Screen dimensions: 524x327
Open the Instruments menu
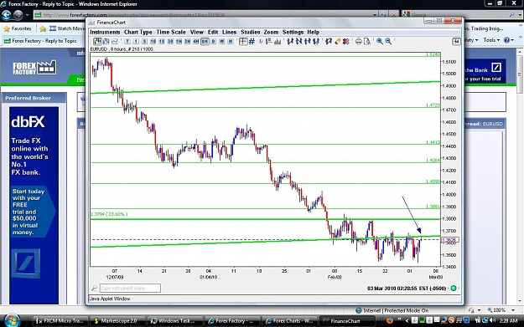105,32
